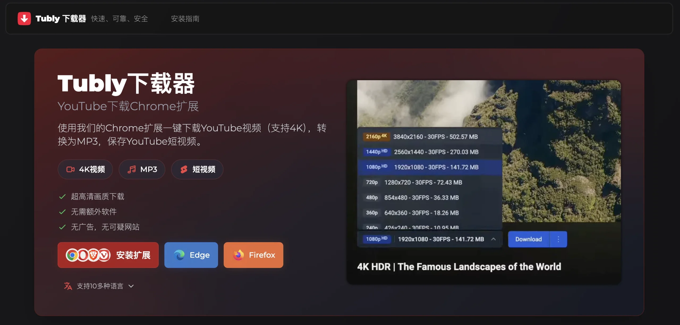Click the 安装扩展 install button
Viewport: 680px width, 325px height.
(x=108, y=255)
